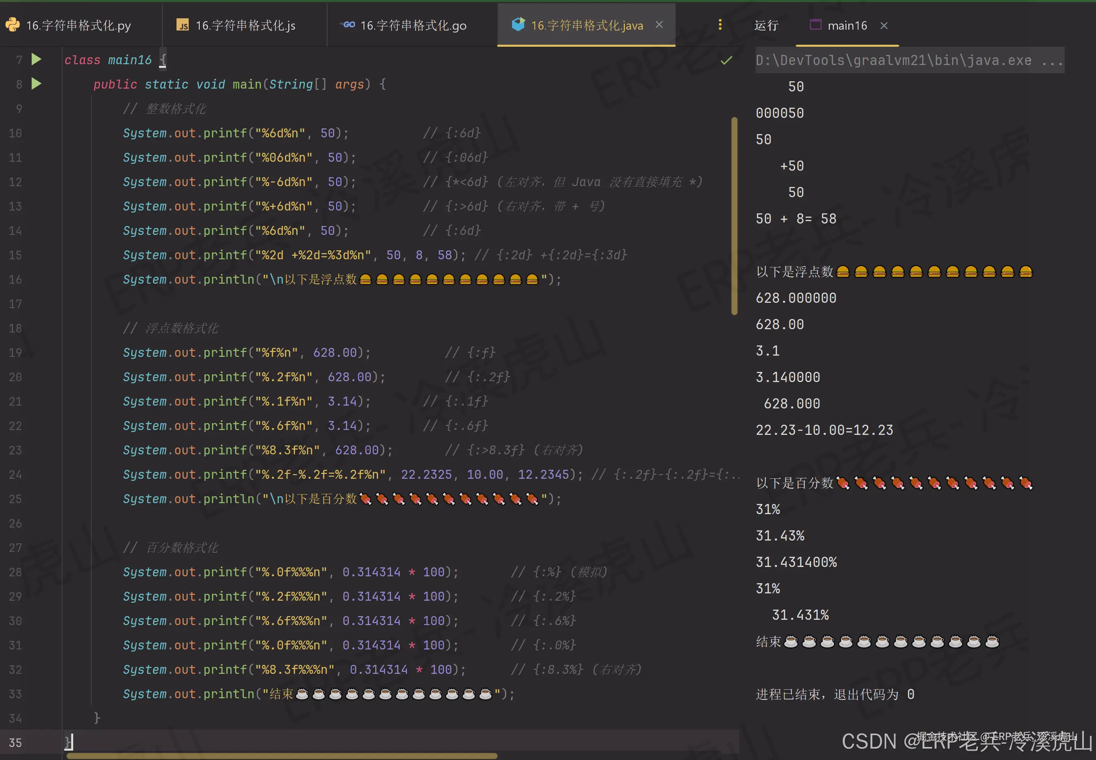
Task: Close the main16 run tab
Action: click(x=884, y=25)
